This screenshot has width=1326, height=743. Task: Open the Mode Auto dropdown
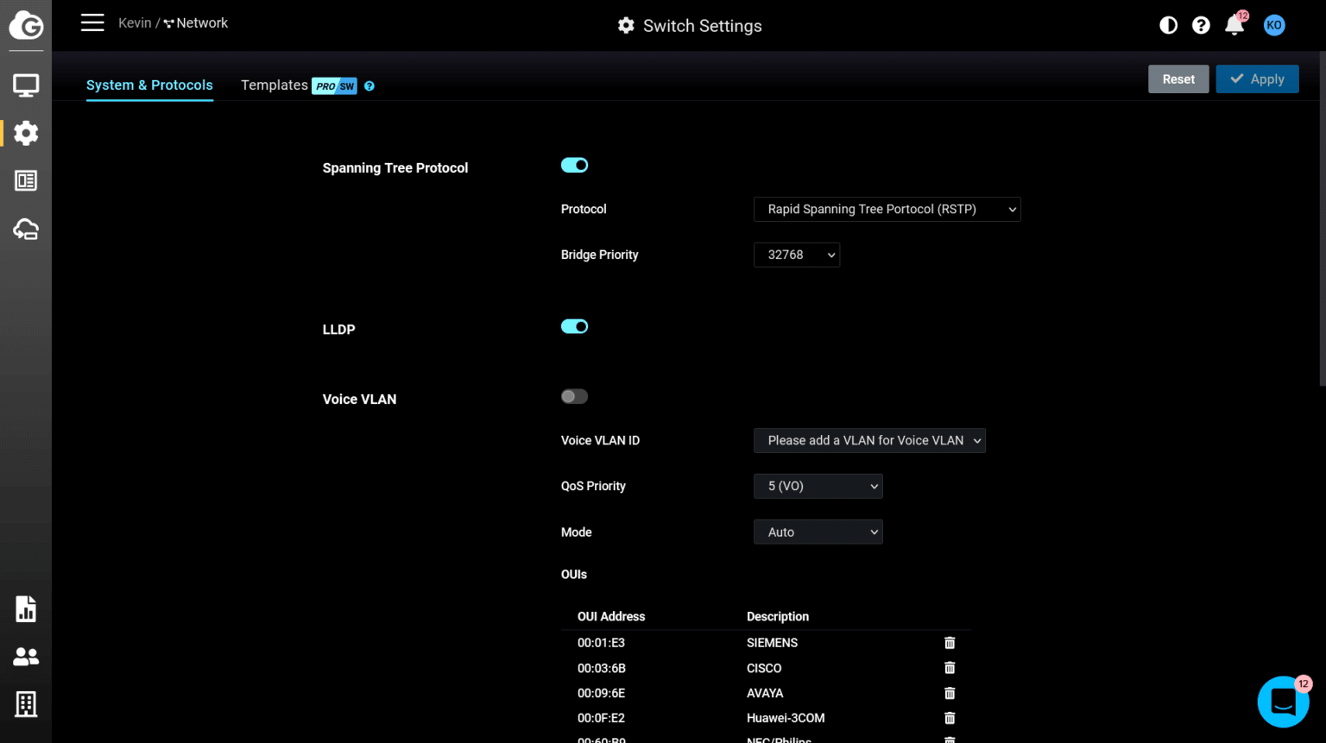(818, 532)
